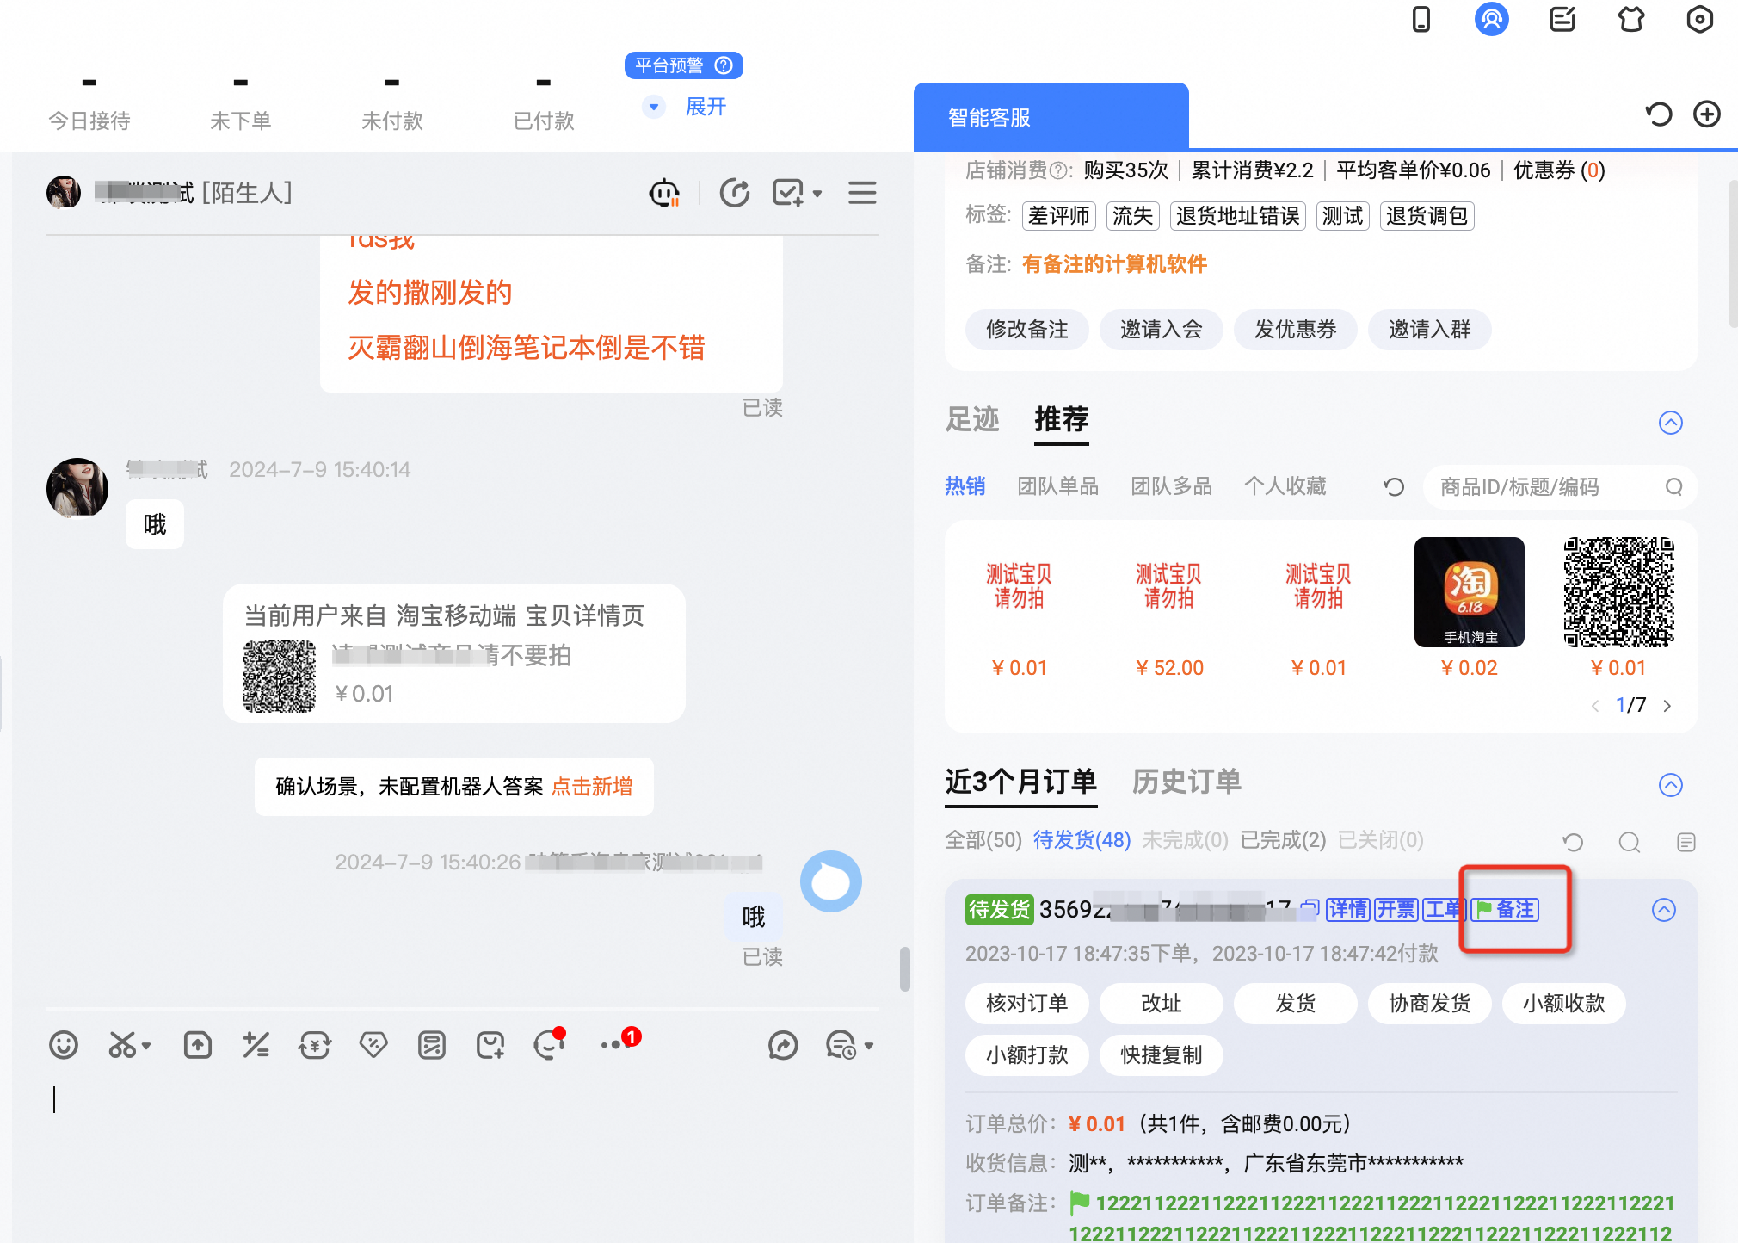Collapse the 待发货 order card
Screen dimensions: 1738x1243
coord(1664,910)
